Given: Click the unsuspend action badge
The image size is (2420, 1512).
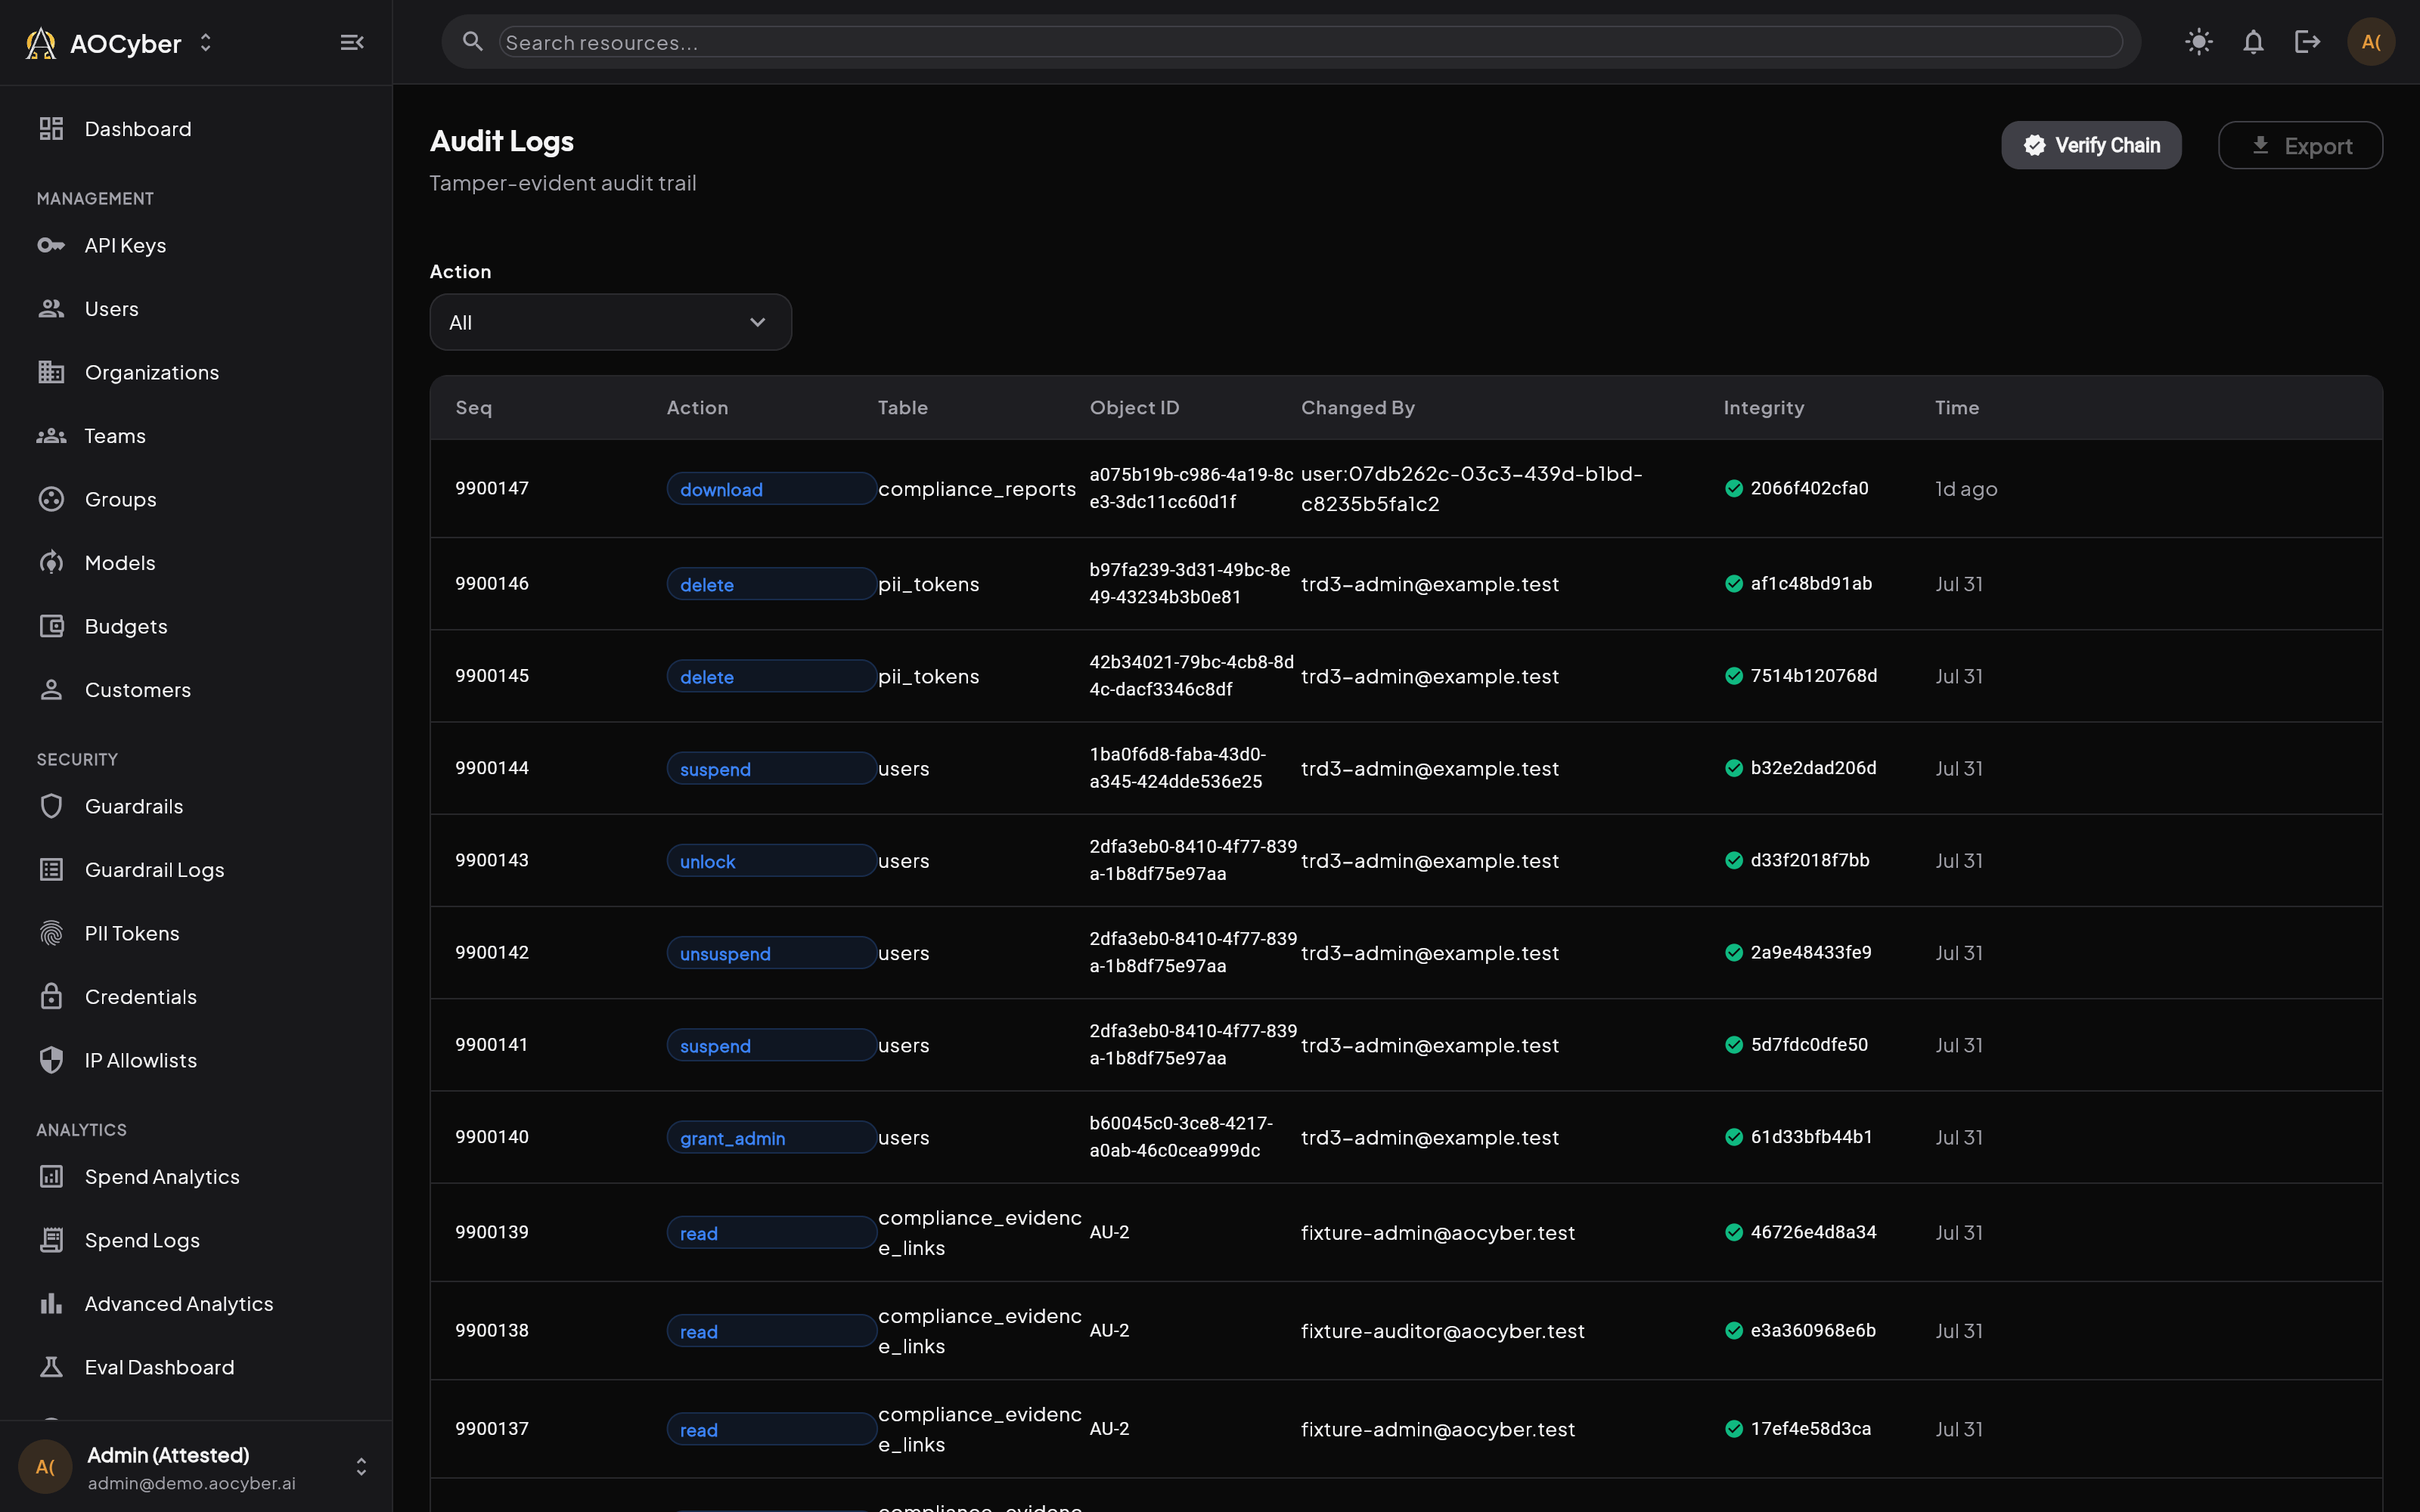Looking at the screenshot, I should click(x=771, y=953).
